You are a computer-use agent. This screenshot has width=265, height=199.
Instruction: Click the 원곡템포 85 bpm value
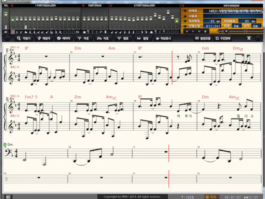point(212,21)
